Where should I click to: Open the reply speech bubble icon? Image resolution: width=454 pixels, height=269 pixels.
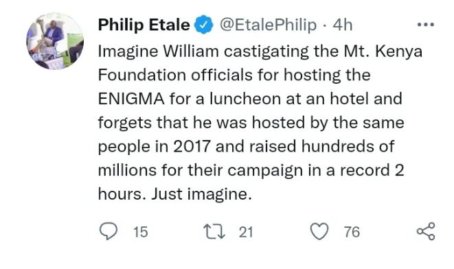coord(109,231)
